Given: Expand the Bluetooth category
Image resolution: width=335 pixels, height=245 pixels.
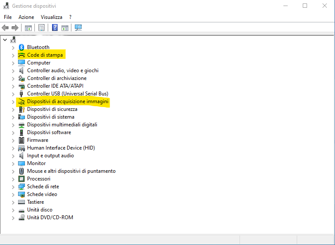Looking at the screenshot, I should [13, 47].
